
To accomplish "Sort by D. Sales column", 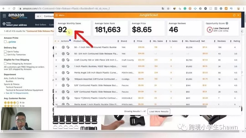I will coord(183,41).
